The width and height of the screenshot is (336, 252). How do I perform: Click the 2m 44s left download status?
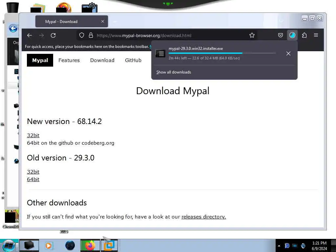[x=204, y=58]
